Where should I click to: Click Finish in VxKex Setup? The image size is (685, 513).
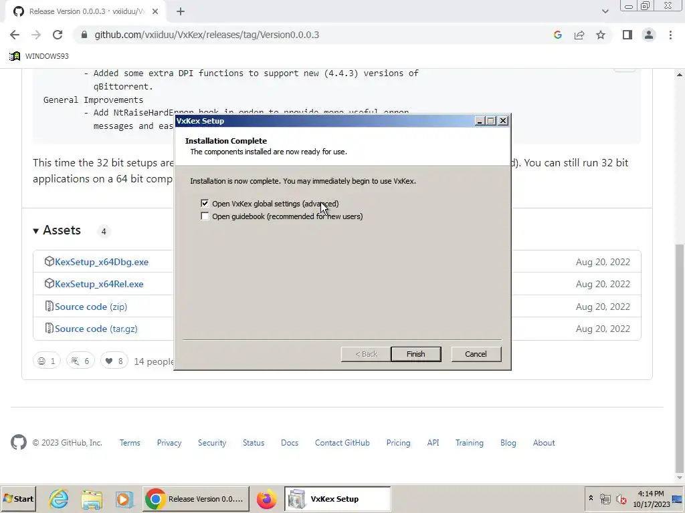click(416, 354)
